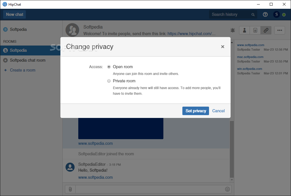
Task: Click the Create a room link
Action: tap(23, 70)
